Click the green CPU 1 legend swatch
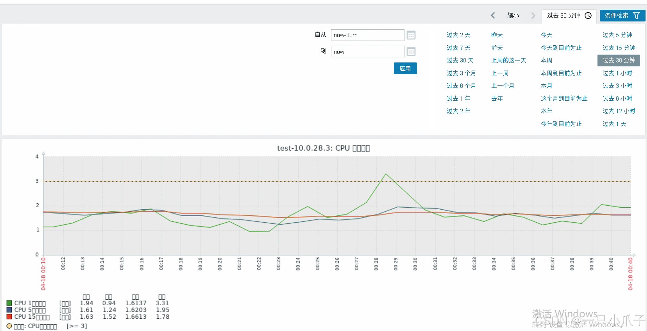Screen dimensions: 647x331 9,303
